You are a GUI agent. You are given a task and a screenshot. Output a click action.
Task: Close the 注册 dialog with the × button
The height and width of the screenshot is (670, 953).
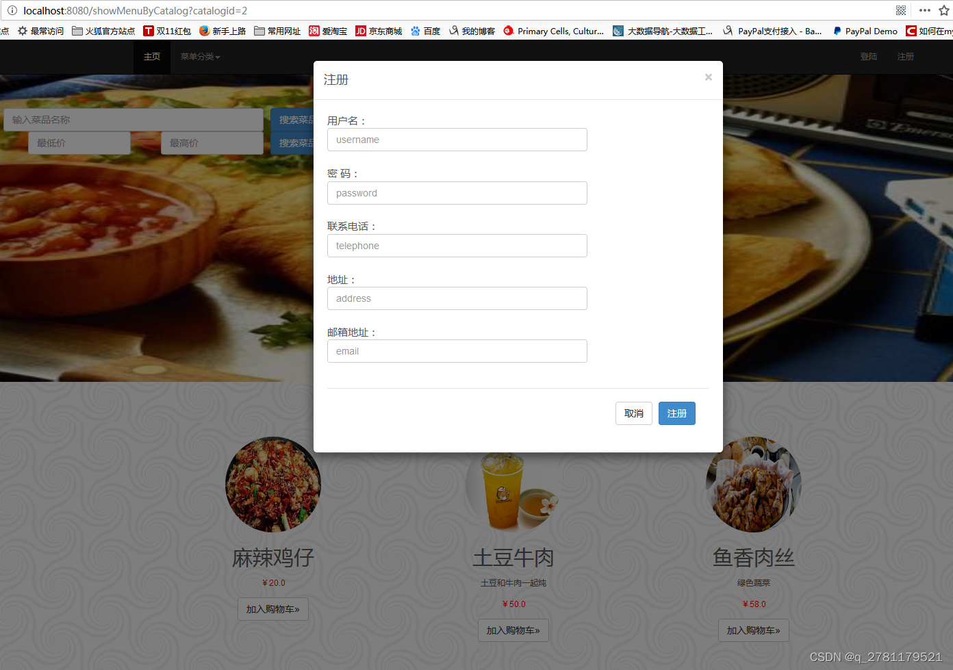[x=709, y=77]
